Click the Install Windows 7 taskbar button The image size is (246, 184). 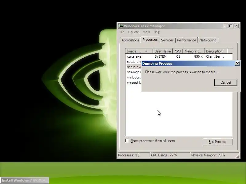(x=25, y=180)
